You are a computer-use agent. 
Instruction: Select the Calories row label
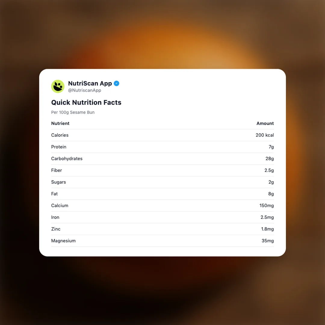[60, 135]
